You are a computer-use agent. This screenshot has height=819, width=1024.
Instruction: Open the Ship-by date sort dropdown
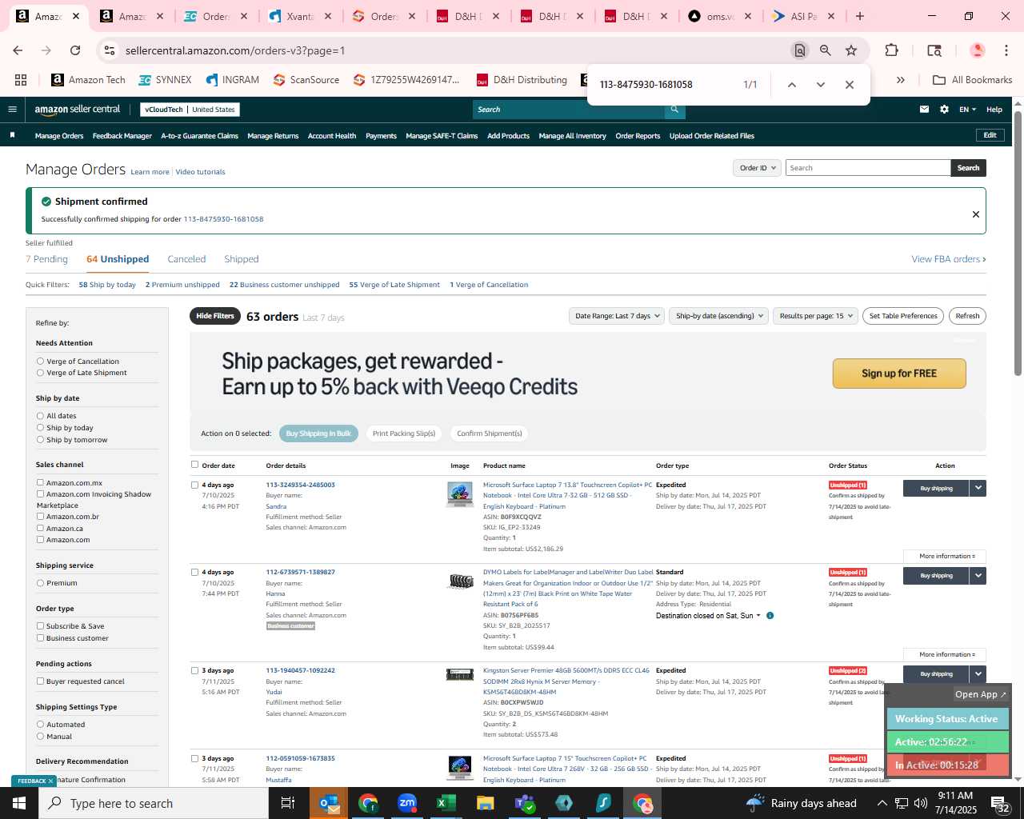719,316
